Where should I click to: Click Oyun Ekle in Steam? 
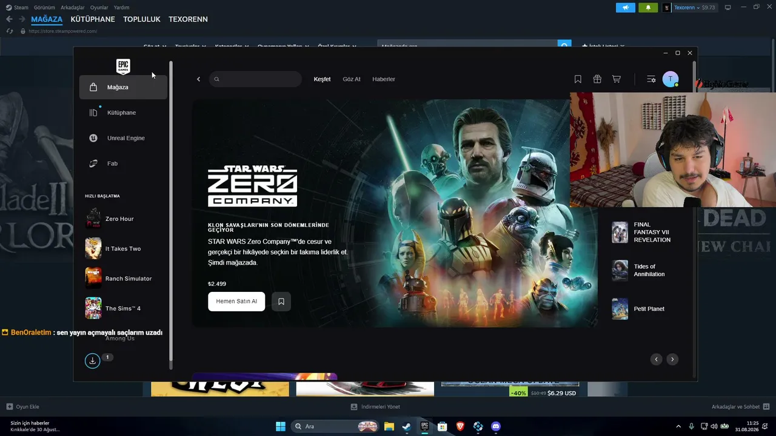(x=22, y=407)
